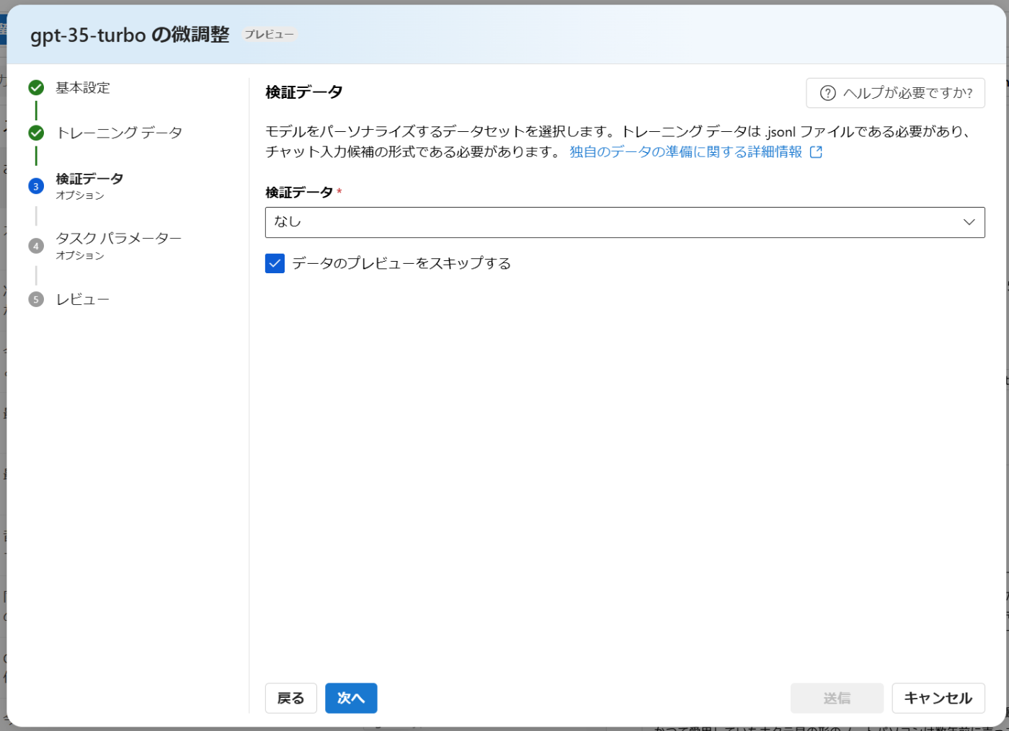The image size is (1009, 731).
Task: Open 独自のデータの準備に関する詳細情報 link
Action: tap(685, 152)
